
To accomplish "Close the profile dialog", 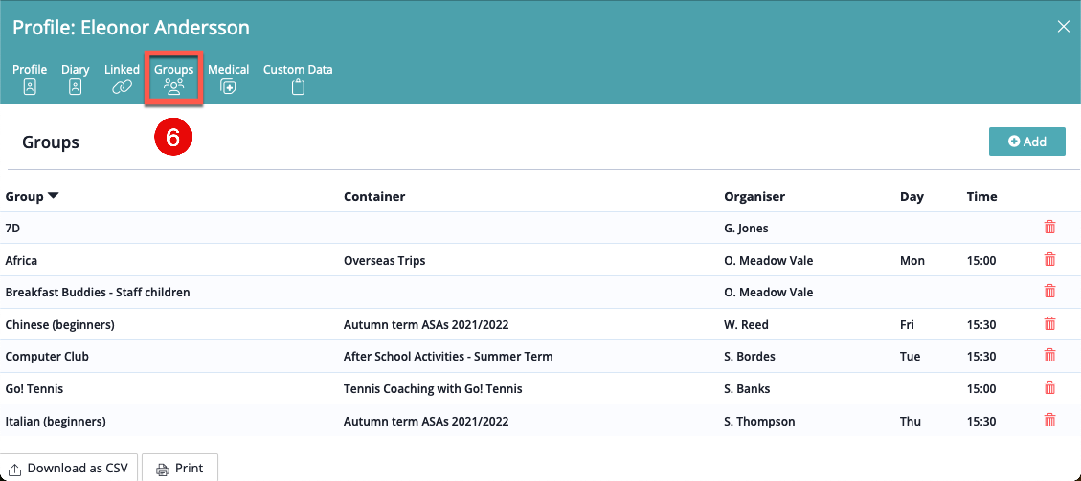I will coord(1063,27).
